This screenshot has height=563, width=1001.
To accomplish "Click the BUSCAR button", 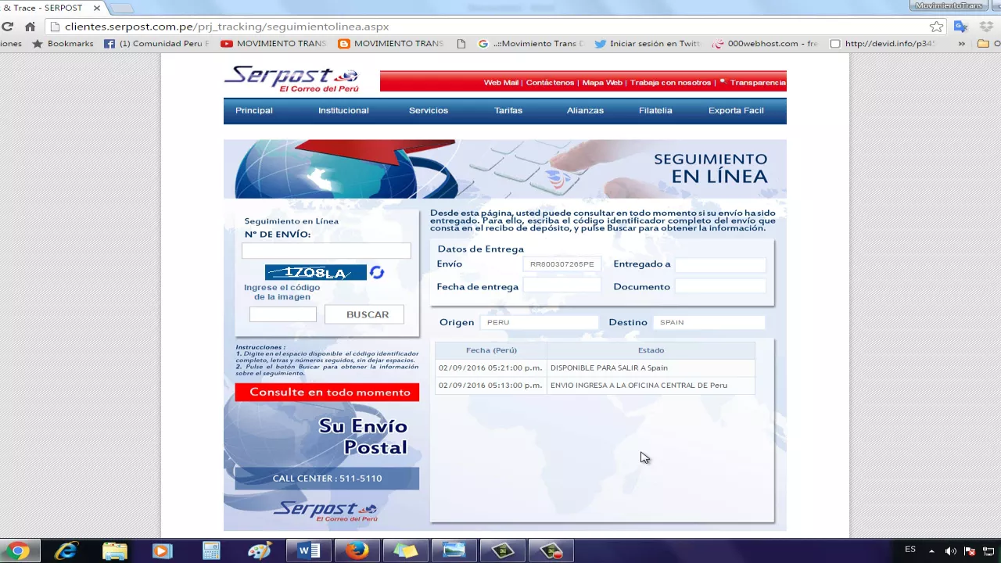I will pyautogui.click(x=364, y=314).
